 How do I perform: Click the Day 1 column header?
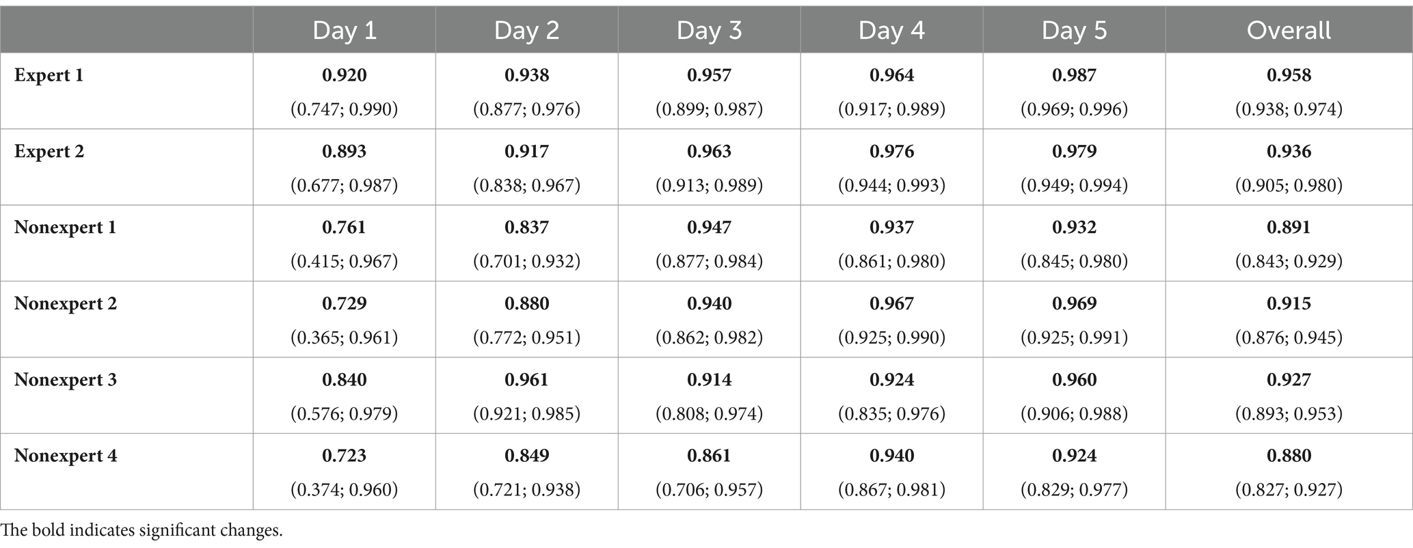pos(345,31)
